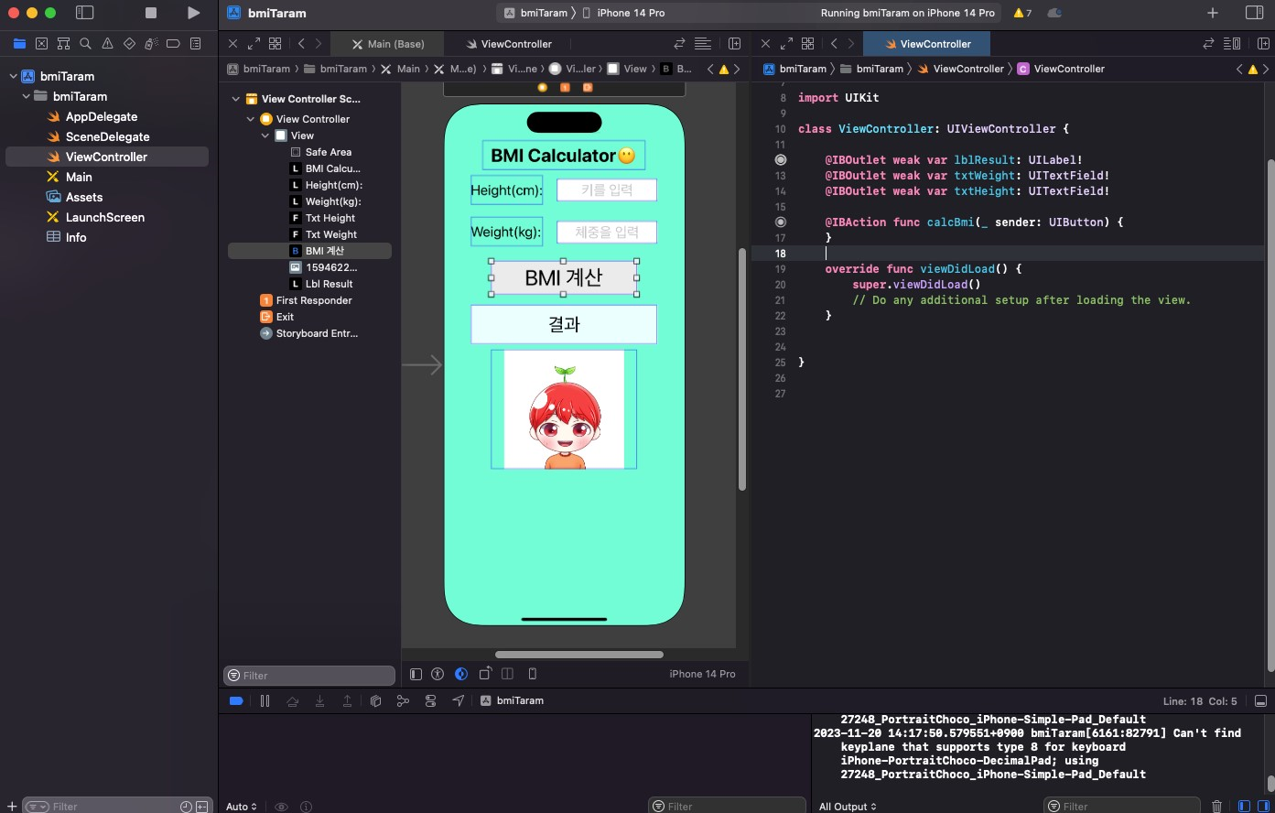Select the character image view on the canvas
1275x813 pixels.
[564, 409]
